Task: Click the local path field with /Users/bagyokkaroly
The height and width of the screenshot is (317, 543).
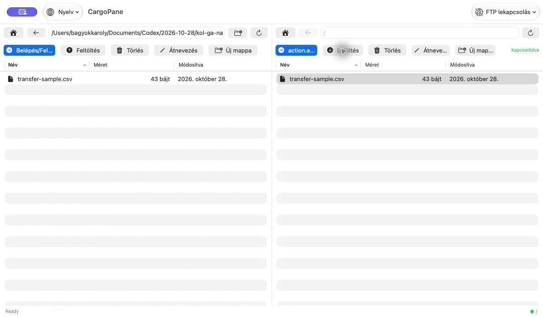Action: [x=137, y=33]
